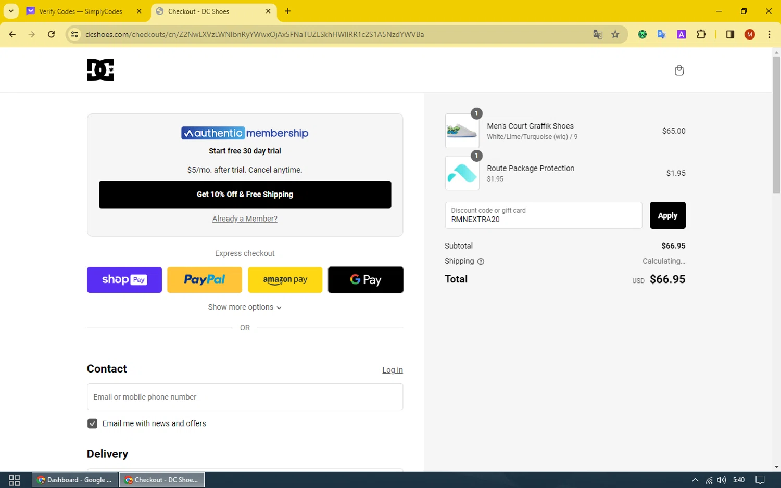Click the discount code or gift card field
This screenshot has height=488, width=781.
544,215
